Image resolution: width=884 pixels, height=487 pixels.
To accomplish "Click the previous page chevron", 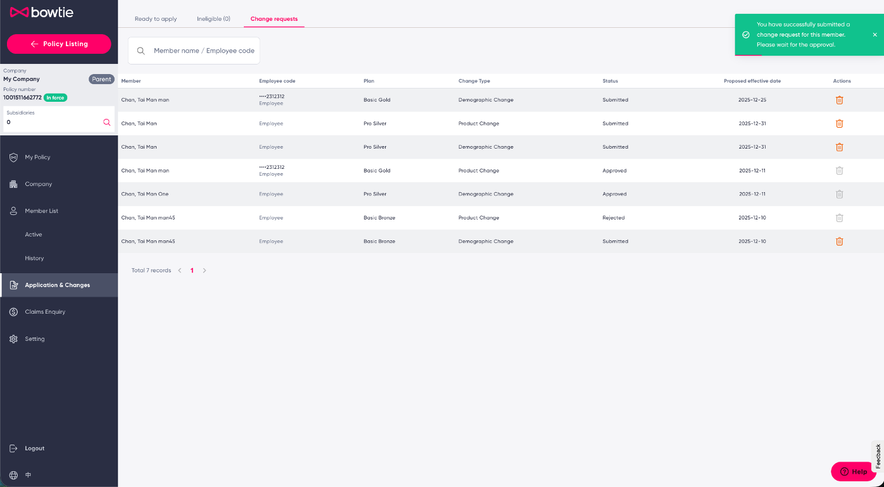I will 179,270.
